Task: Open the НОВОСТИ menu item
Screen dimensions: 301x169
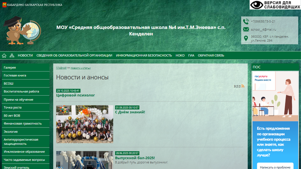Action: (x=26, y=56)
